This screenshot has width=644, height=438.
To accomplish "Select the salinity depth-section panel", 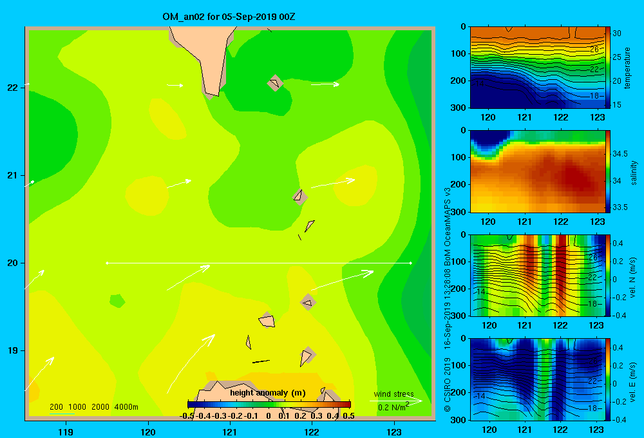I will click(538, 171).
